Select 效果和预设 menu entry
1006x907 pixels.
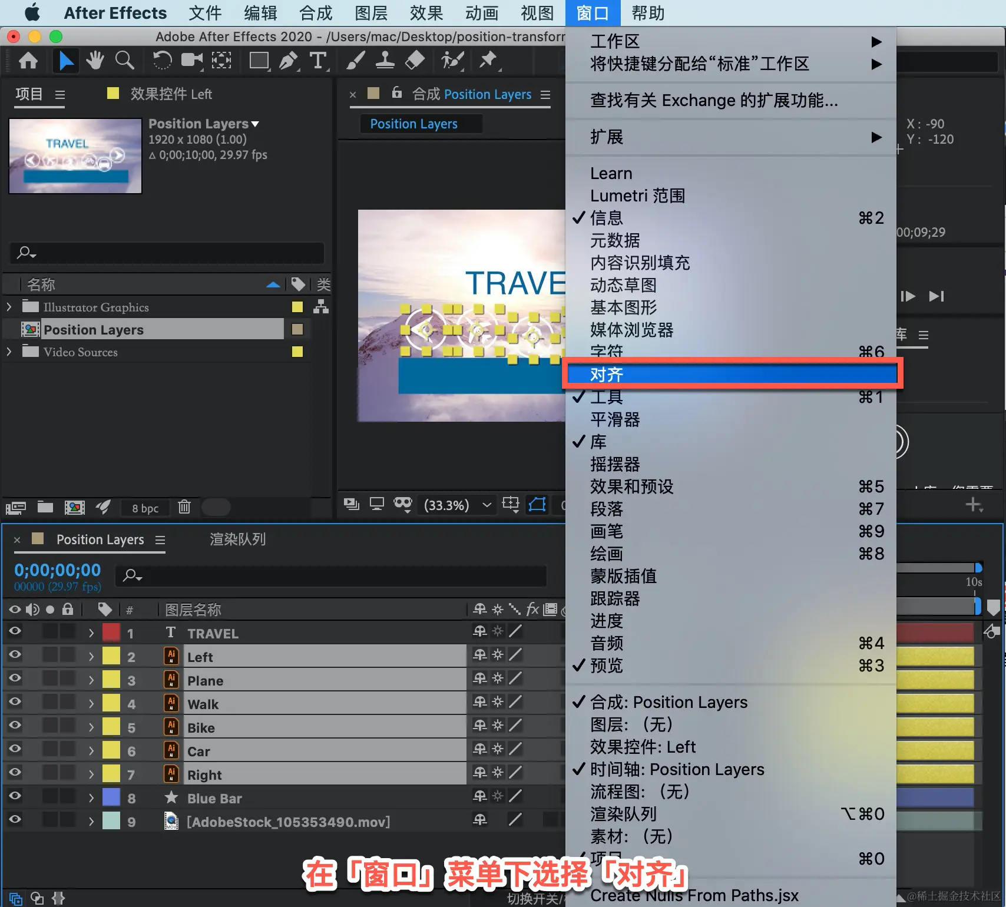pyautogui.click(x=731, y=486)
